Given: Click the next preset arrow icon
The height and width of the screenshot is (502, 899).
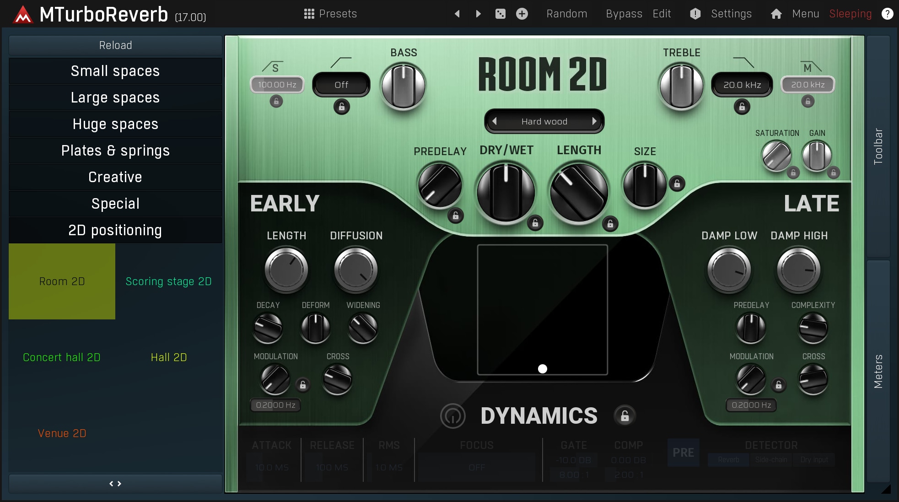Looking at the screenshot, I should click(478, 14).
